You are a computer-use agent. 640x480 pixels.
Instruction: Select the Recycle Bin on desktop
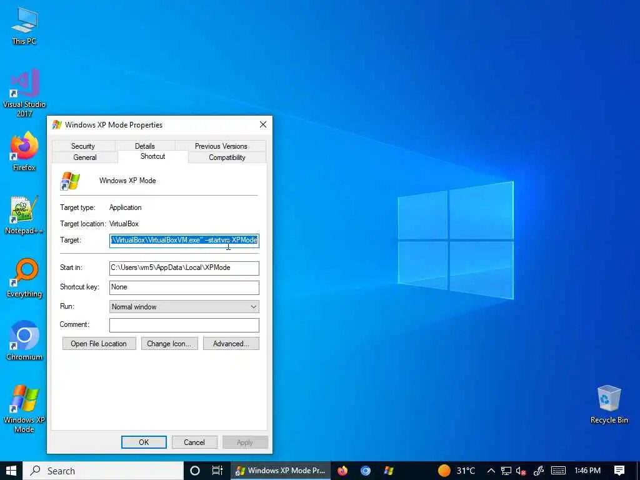point(609,404)
